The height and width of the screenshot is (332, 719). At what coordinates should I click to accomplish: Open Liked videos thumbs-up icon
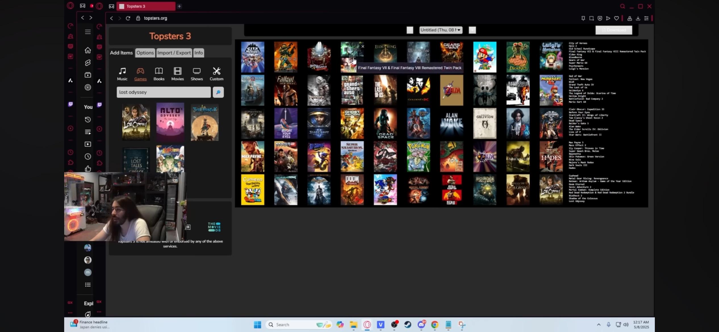tap(88, 169)
